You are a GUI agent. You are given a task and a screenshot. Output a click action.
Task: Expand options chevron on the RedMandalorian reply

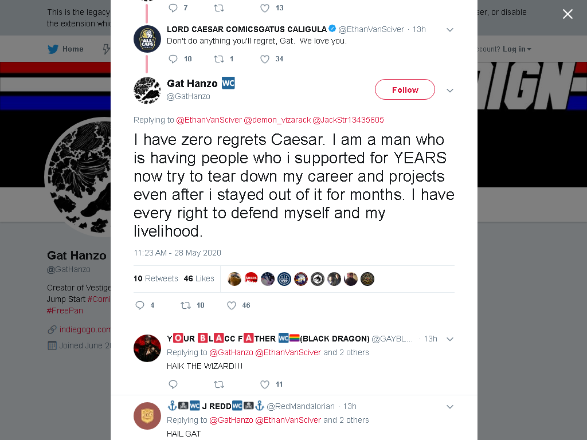[x=450, y=407]
